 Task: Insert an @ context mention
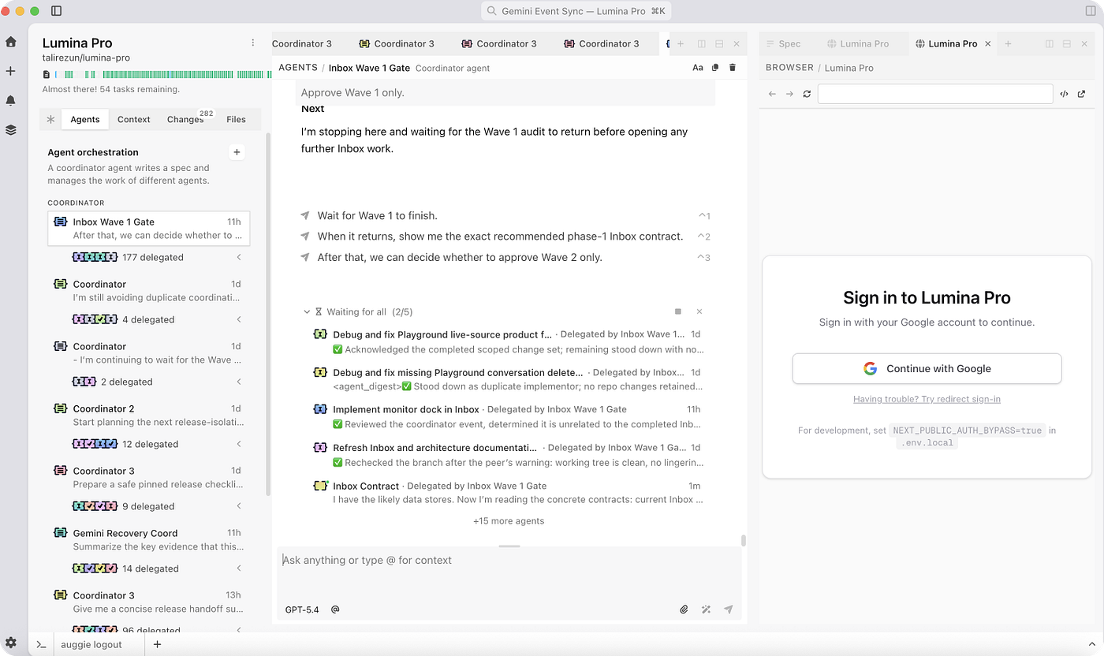pos(335,609)
